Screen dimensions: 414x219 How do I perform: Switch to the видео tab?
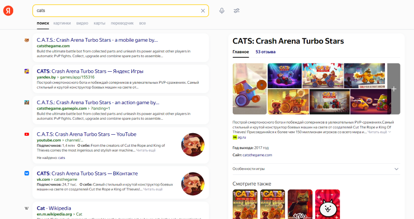pyautogui.click(x=82, y=23)
